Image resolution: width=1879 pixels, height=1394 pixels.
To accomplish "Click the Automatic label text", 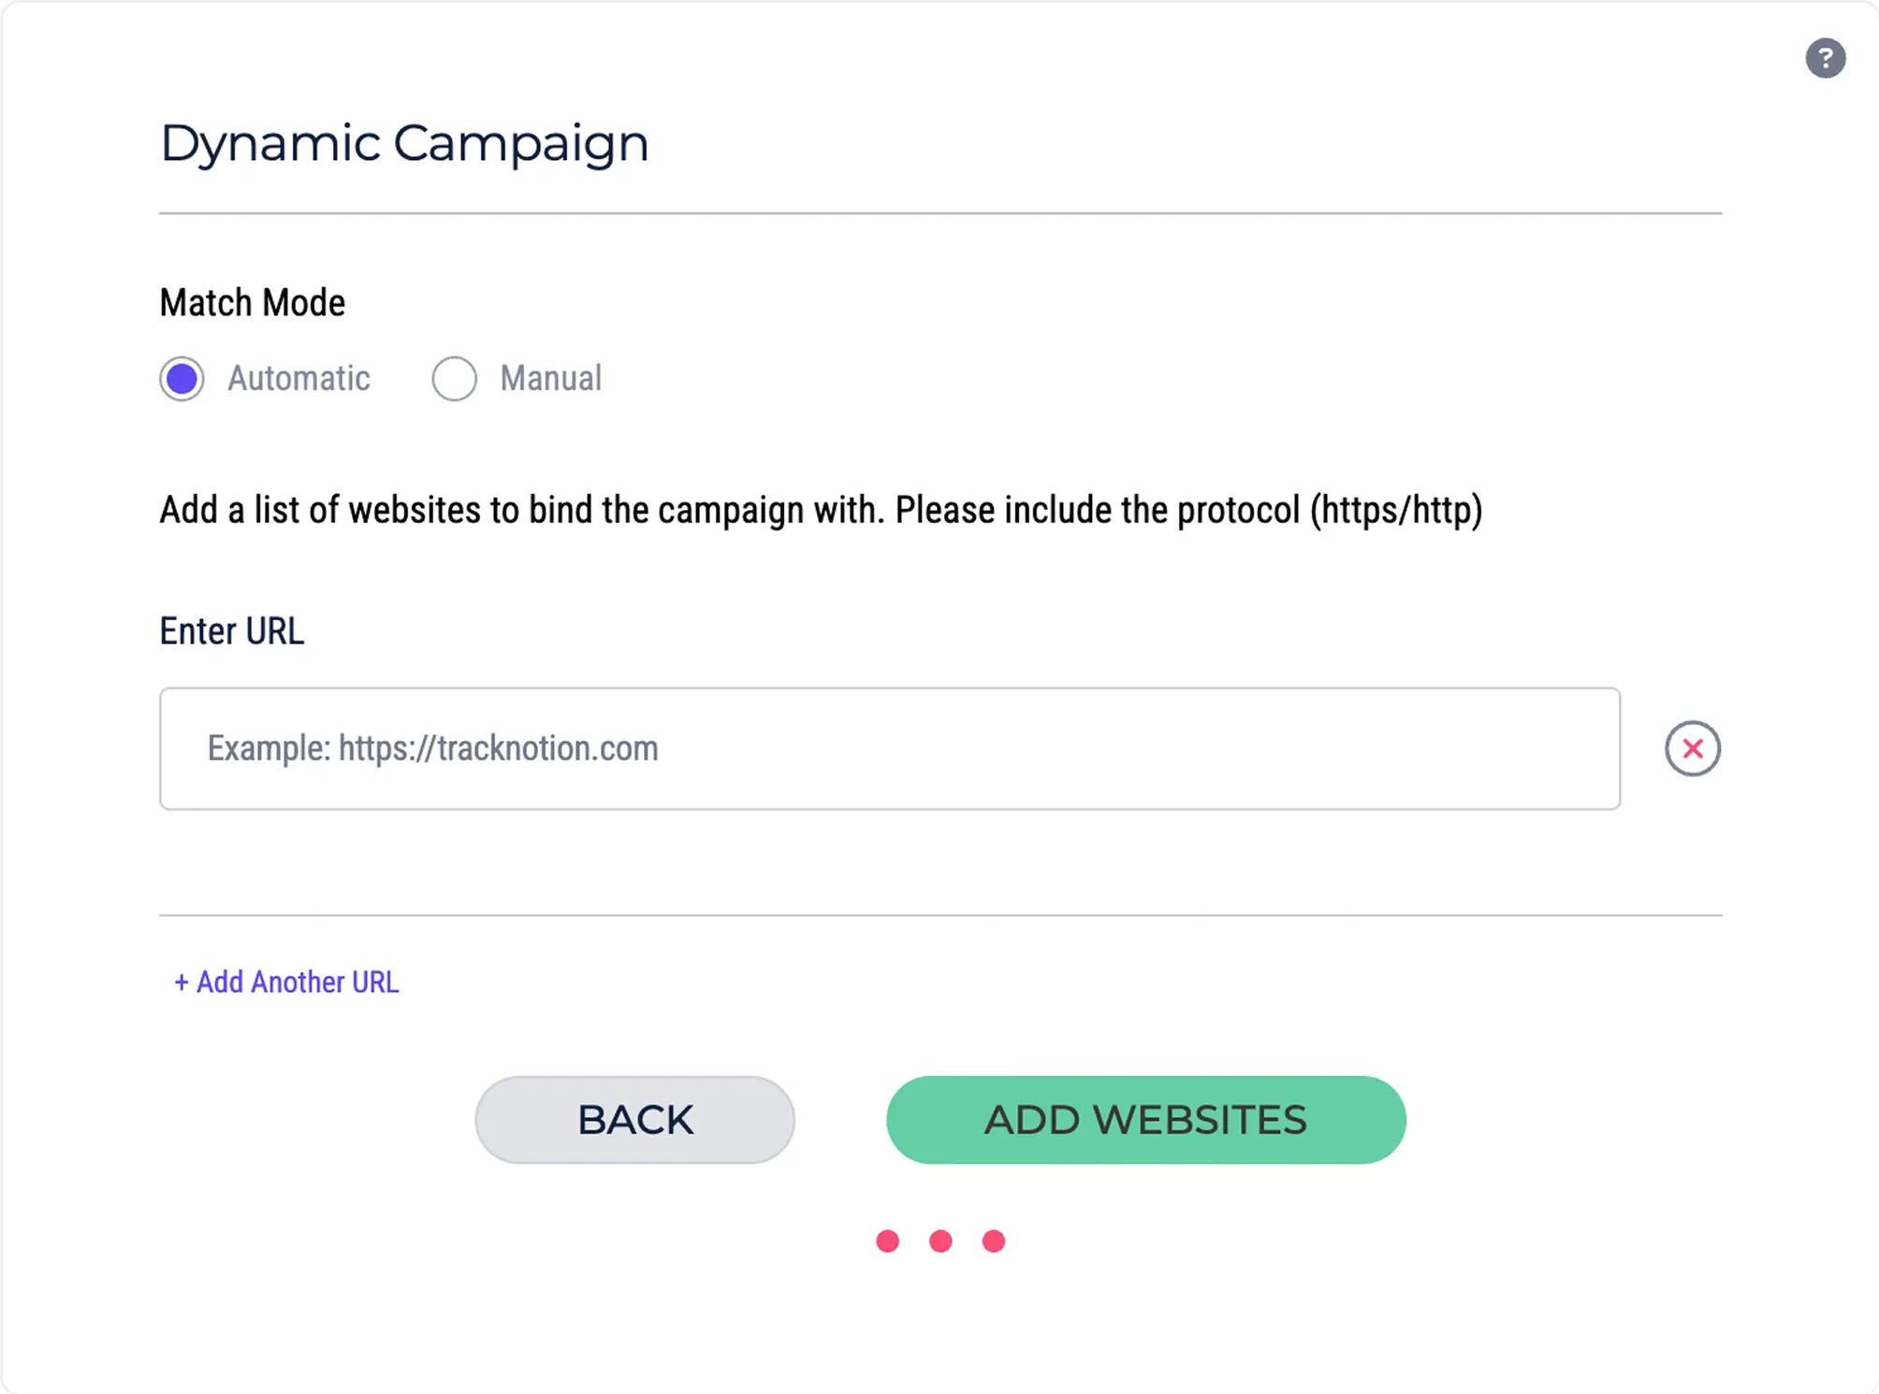I will point(299,379).
